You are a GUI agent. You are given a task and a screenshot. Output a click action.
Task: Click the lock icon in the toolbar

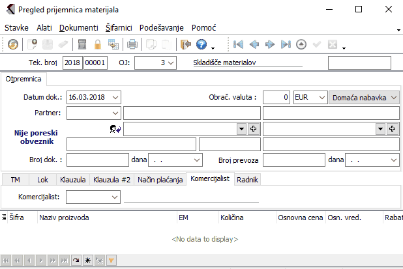pyautogui.click(x=97, y=45)
